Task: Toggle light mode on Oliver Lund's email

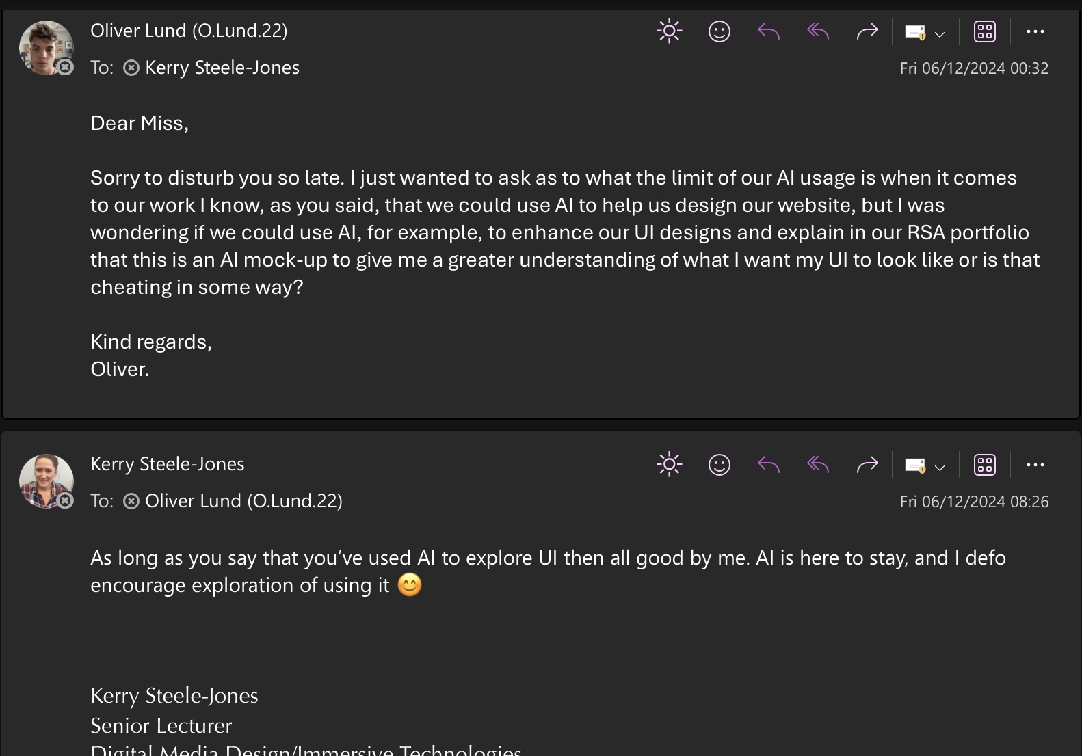Action: coord(669,31)
